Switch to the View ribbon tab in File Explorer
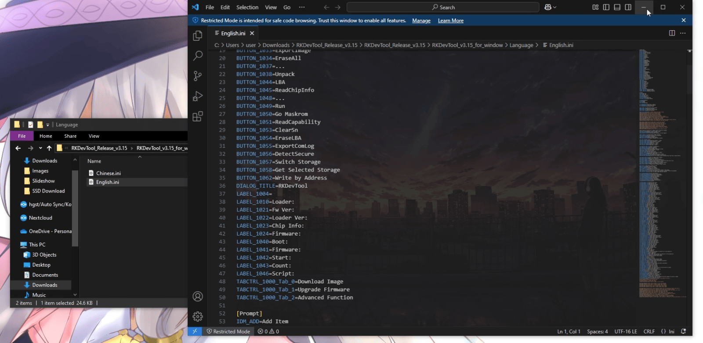Image resolution: width=703 pixels, height=343 pixels. pos(94,136)
